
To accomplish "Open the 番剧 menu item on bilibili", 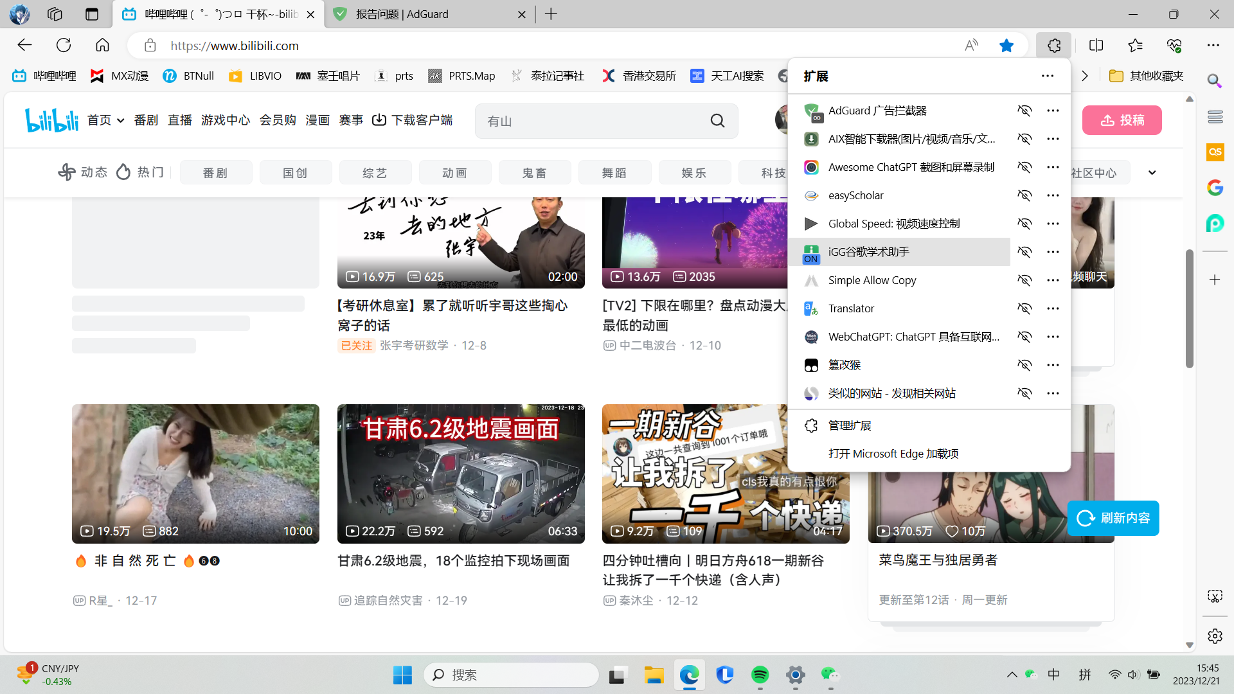I will pos(146,120).
